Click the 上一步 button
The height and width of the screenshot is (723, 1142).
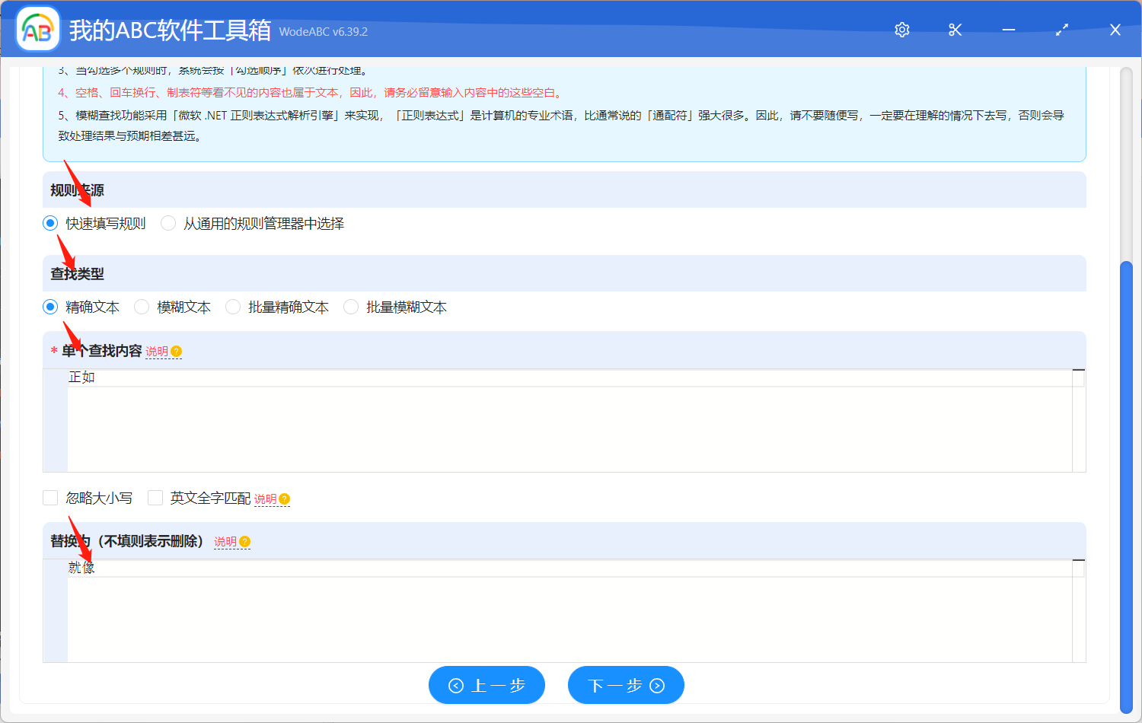[486, 684]
